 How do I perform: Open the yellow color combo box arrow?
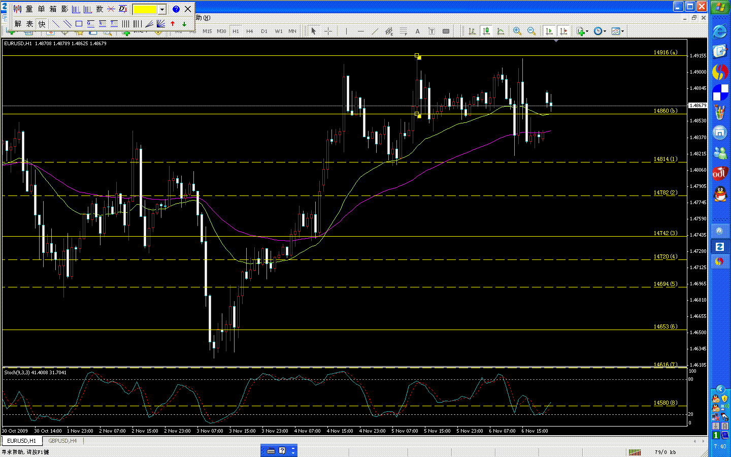pos(162,10)
